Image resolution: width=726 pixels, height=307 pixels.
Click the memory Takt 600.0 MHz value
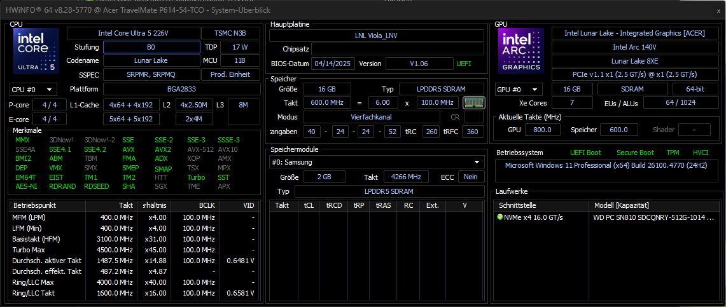coord(327,102)
